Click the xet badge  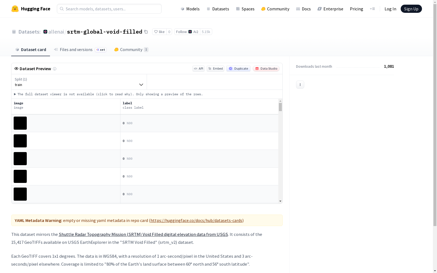click(101, 50)
